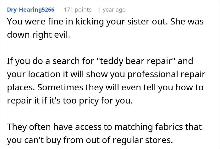Screen dimensions: 220x149
Task: Click the 171 points score
Action: pos(78,10)
